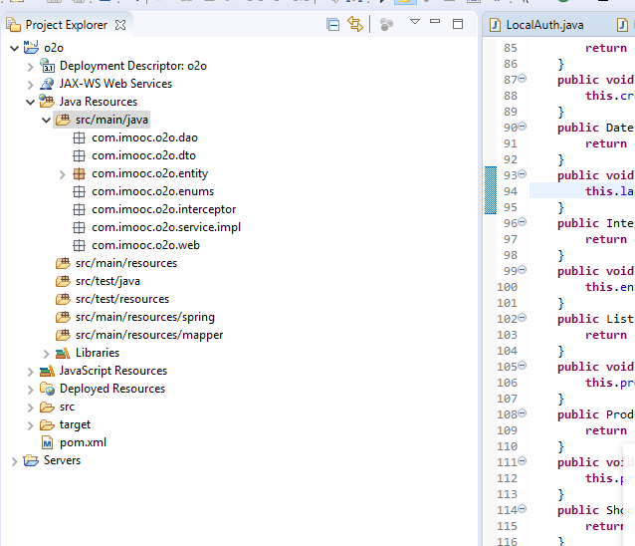
Task: Click com.imooc.o2o.interceptor package icon
Action: point(79,209)
